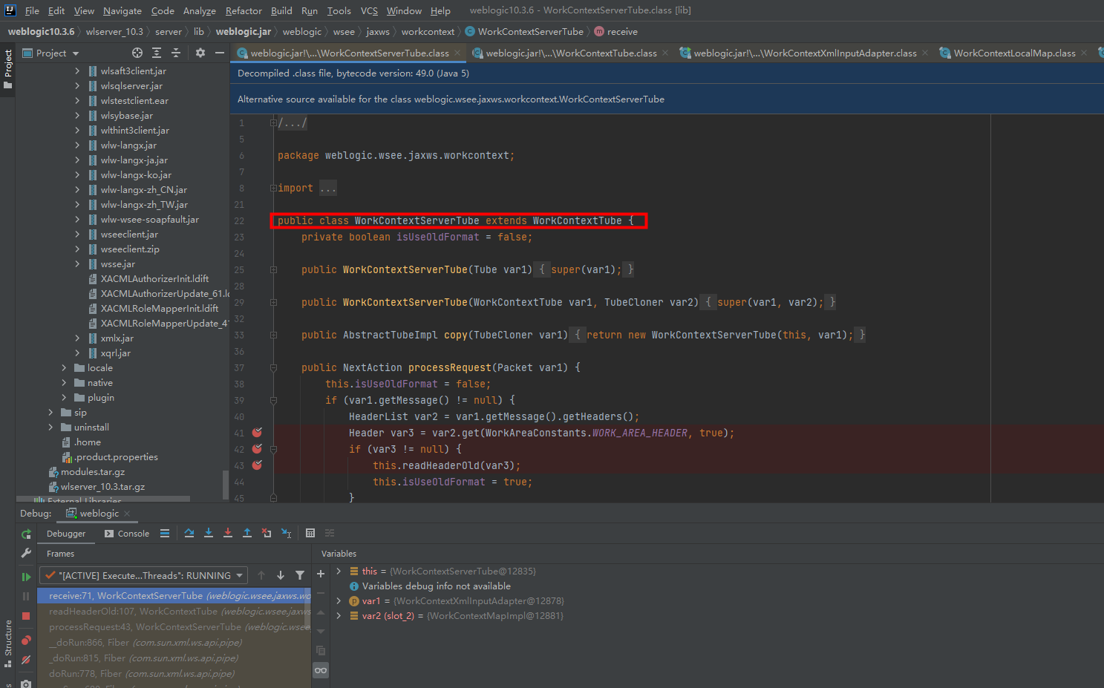Switch to WorkContextLocalMap.class tab

pos(1014,53)
